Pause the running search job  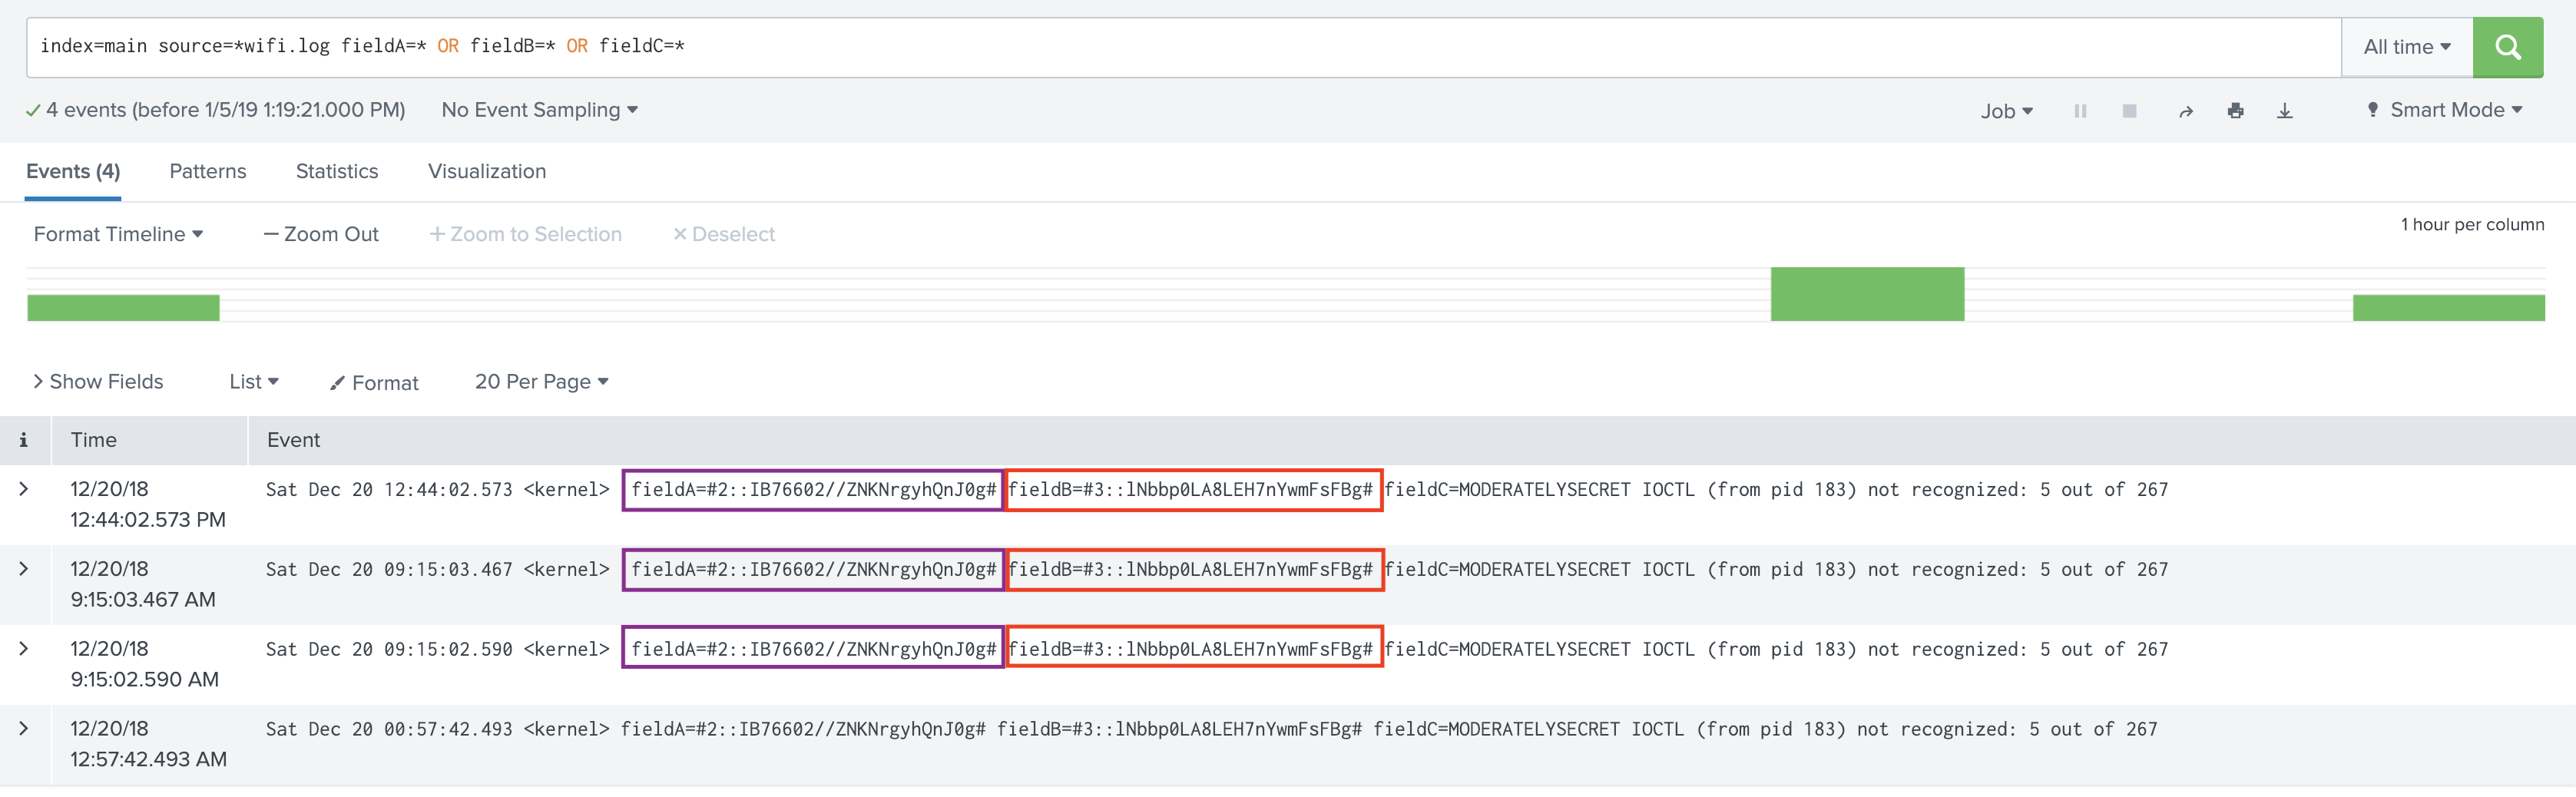pos(2080,110)
